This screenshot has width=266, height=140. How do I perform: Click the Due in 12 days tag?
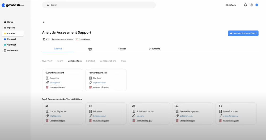tap(83, 39)
